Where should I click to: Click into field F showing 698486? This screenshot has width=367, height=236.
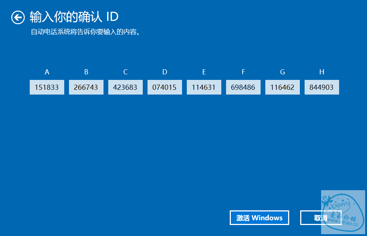243,87
